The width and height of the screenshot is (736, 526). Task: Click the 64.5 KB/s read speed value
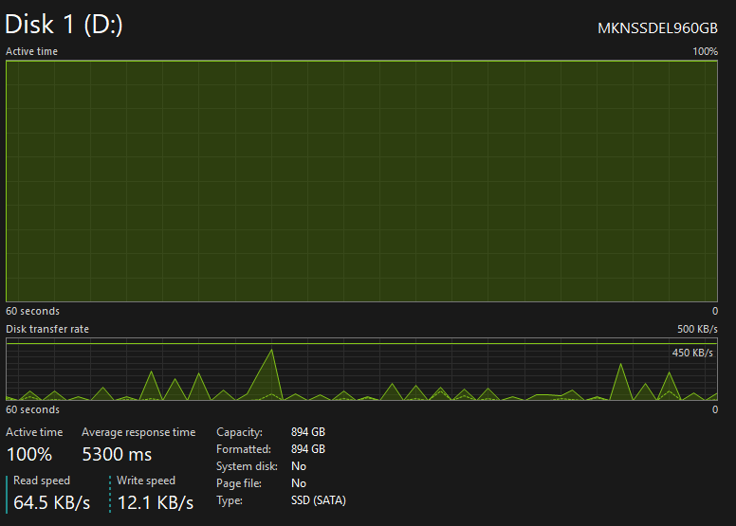(x=51, y=502)
